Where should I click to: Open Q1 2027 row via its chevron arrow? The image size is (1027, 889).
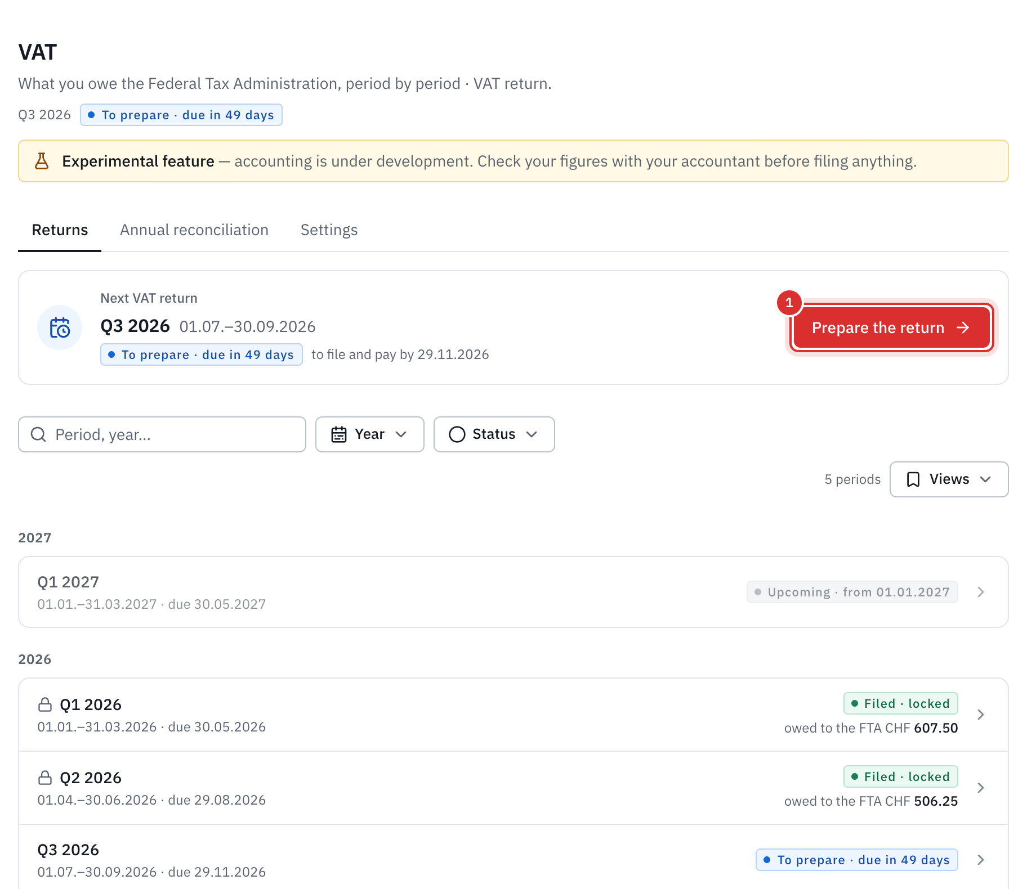(x=981, y=592)
